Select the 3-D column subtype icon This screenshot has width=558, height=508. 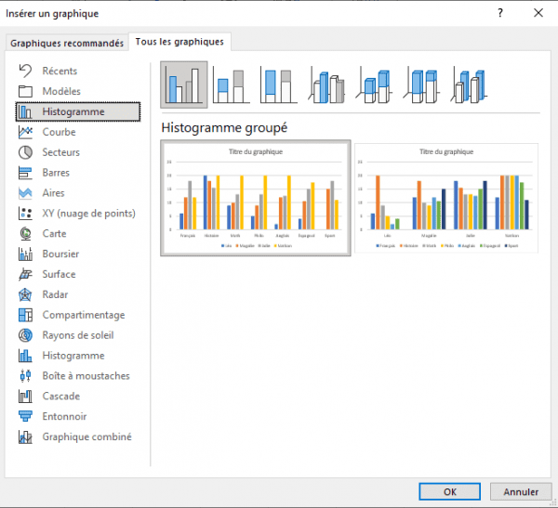[469, 85]
